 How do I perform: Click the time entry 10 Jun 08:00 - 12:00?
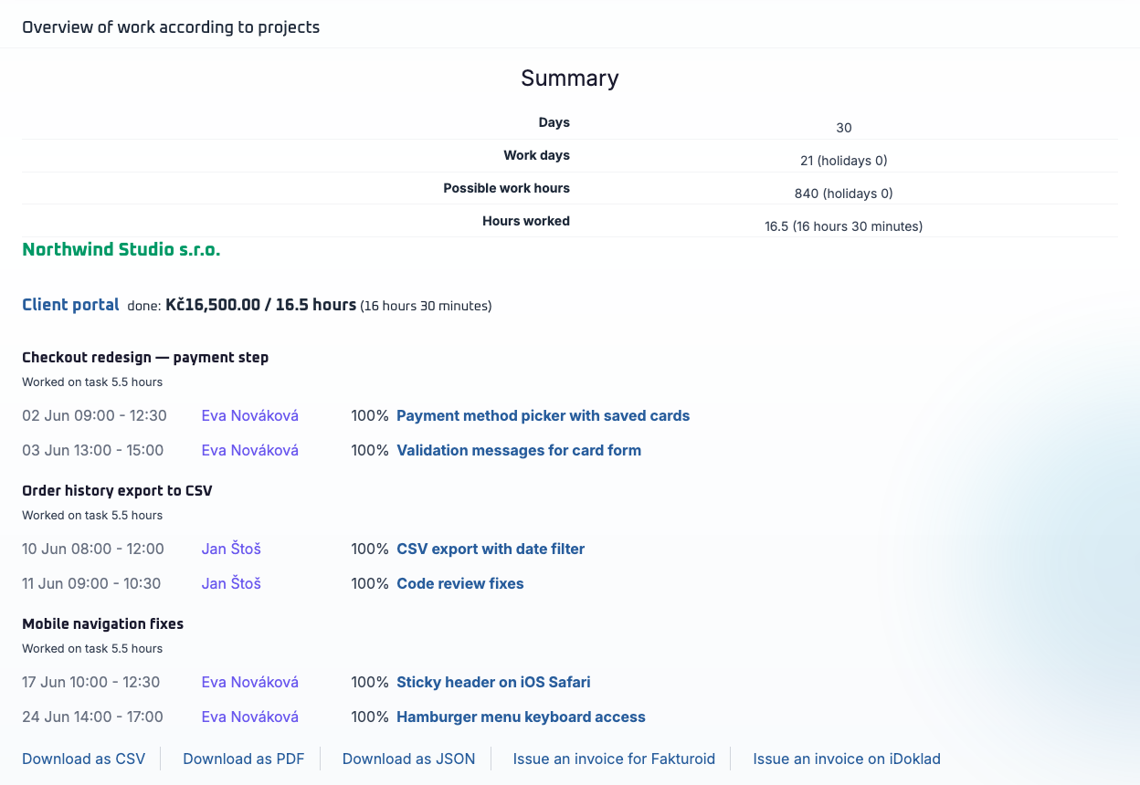pyautogui.click(x=93, y=549)
